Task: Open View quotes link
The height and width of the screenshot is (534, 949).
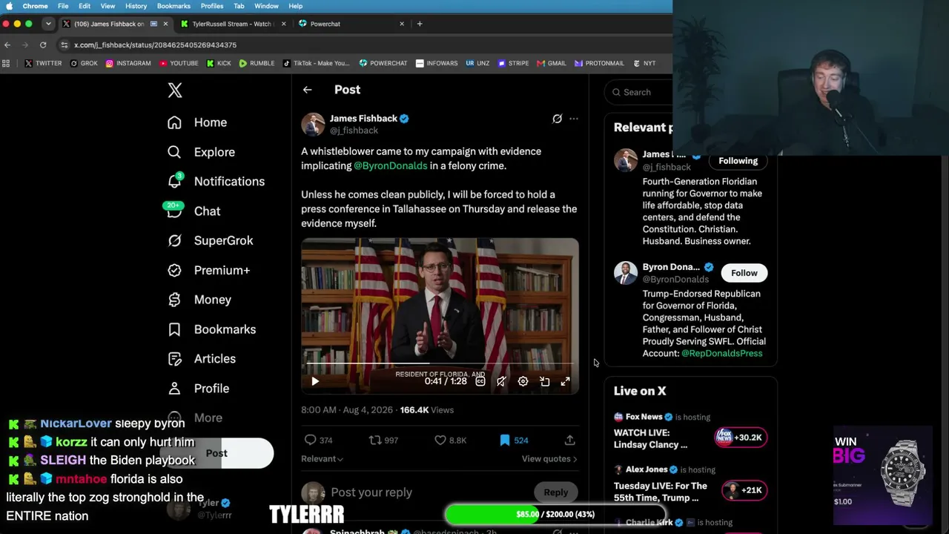Action: pyautogui.click(x=549, y=459)
